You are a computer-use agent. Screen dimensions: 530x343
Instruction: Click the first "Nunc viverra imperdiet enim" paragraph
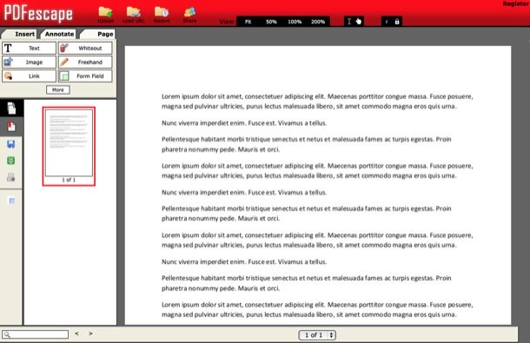(x=244, y=123)
